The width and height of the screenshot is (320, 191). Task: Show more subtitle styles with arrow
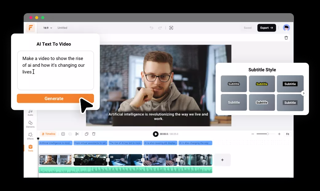tap(304, 93)
